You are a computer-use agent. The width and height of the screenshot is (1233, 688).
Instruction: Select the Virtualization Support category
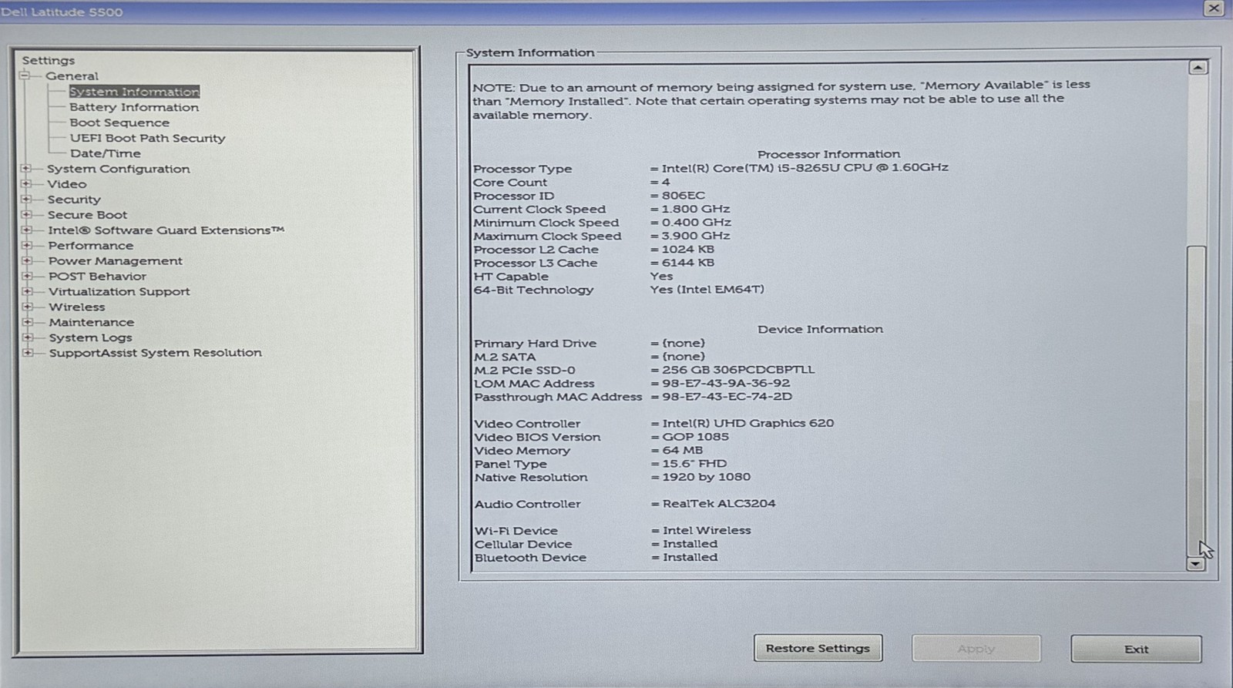(119, 292)
